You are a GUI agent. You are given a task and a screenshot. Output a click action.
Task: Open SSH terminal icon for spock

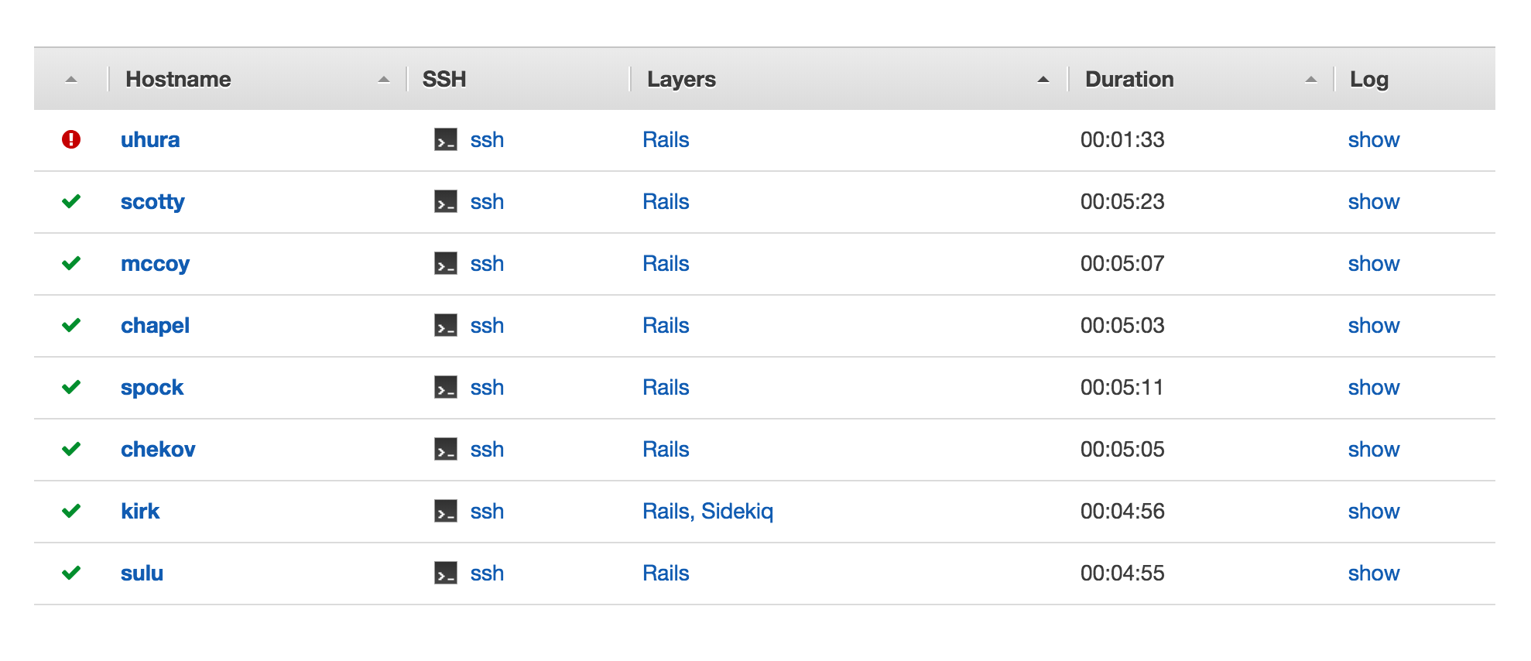pos(445,388)
